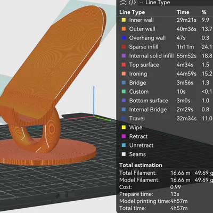213x213 pixels.
Task: Toggle Retract magenta color swatch
Action: [124, 136]
